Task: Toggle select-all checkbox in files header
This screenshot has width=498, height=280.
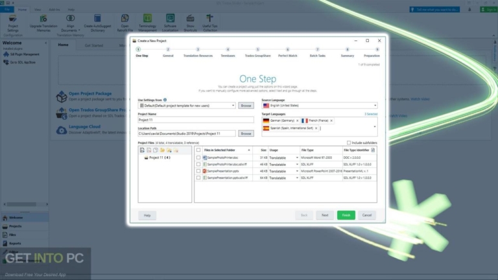Action: tap(198, 150)
